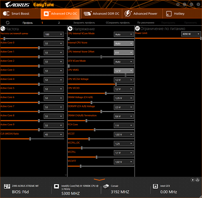Click Сохранить профиль to save profile
The height and width of the screenshot is (198, 202).
coord(118,23)
